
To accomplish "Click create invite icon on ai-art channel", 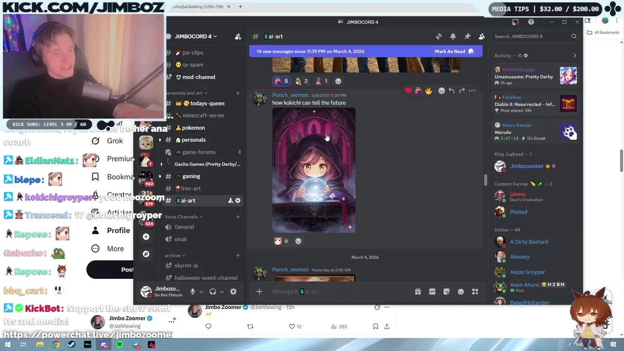I will tap(230, 201).
